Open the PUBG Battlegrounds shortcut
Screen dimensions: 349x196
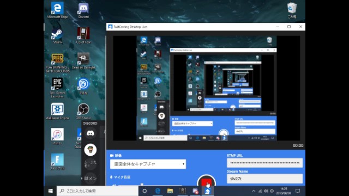point(57,63)
